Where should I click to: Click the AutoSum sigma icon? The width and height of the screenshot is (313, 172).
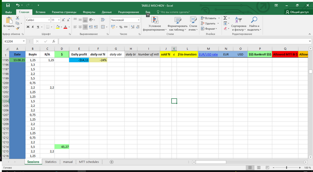[x=225, y=18]
